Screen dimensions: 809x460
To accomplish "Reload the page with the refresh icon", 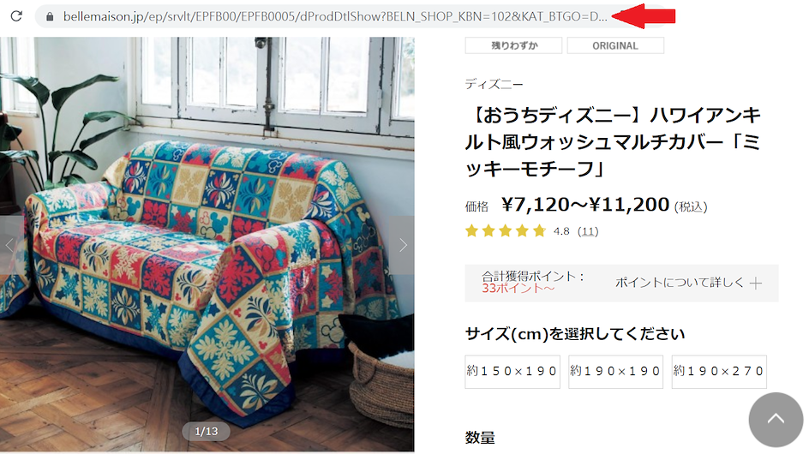I will (16, 16).
